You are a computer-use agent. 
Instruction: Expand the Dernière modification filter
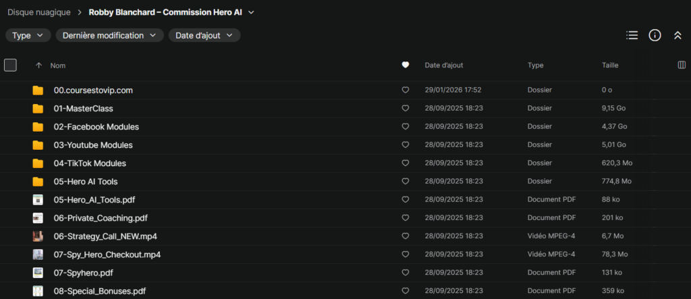pyautogui.click(x=109, y=35)
